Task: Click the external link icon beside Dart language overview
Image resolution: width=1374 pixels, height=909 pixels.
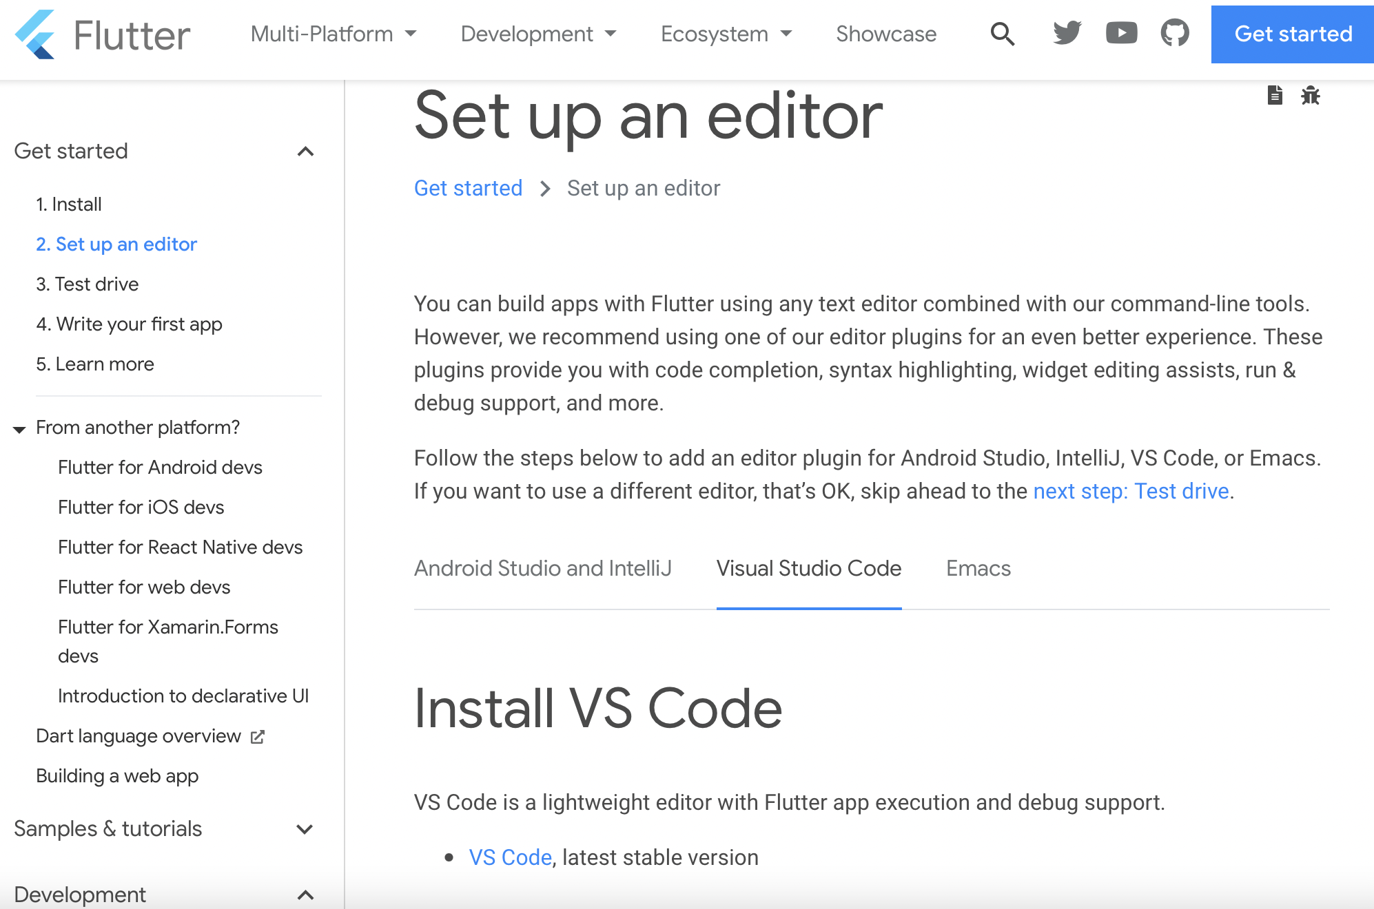Action: [258, 735]
